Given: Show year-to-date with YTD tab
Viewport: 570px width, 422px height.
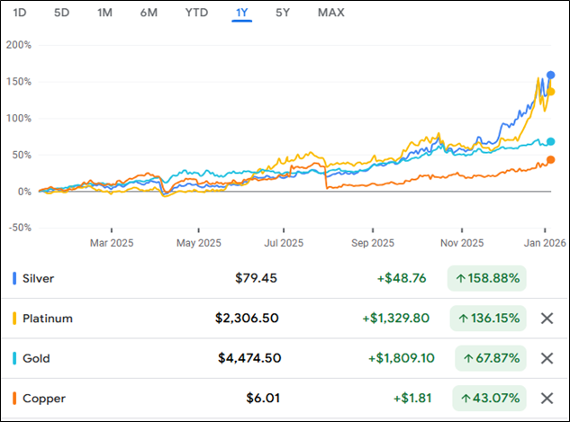Looking at the screenshot, I should pos(195,13).
